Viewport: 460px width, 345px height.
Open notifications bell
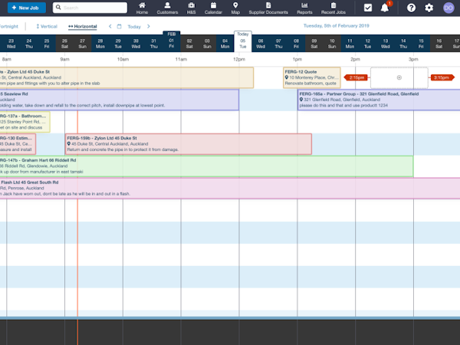point(385,8)
